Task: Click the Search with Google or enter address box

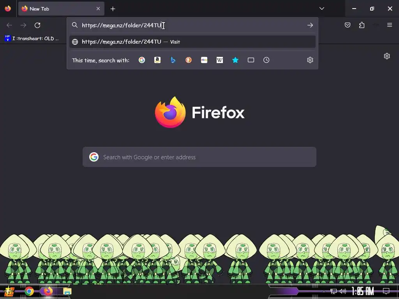Action: [x=199, y=157]
